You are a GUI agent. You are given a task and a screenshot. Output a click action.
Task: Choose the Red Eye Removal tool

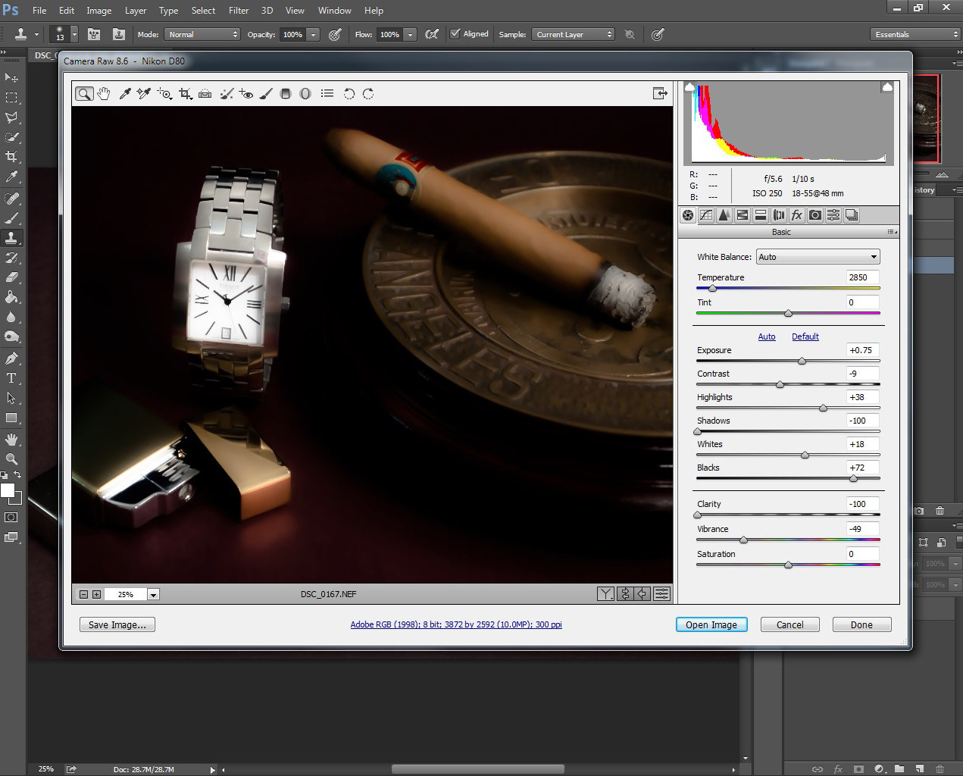tap(245, 94)
